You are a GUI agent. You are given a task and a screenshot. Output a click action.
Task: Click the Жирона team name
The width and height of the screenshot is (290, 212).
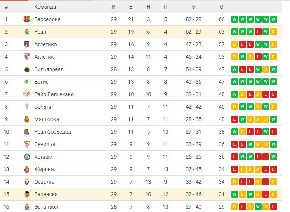[x=44, y=169]
